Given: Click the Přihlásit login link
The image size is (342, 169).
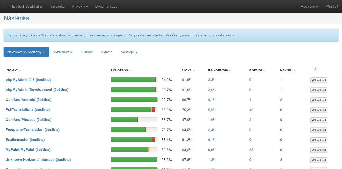Looking at the screenshot, I should [332, 6].
